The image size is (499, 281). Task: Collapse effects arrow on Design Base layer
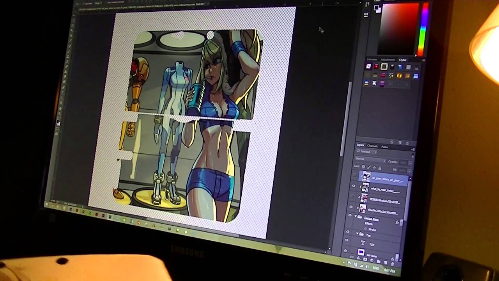[x=401, y=222]
